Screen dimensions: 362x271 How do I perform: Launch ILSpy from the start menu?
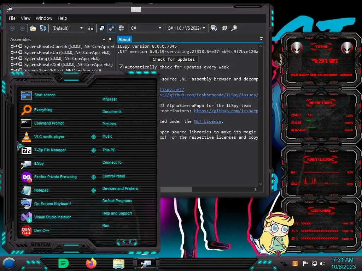(39, 163)
